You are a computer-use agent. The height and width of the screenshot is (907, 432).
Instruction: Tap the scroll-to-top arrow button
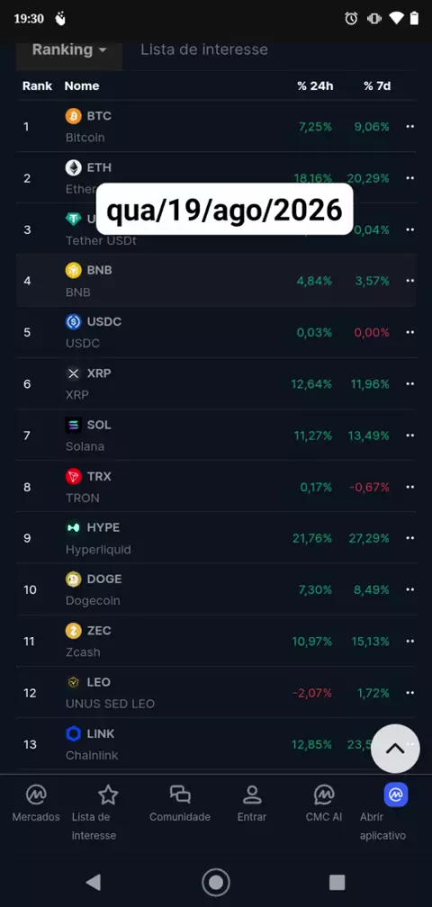tap(396, 749)
